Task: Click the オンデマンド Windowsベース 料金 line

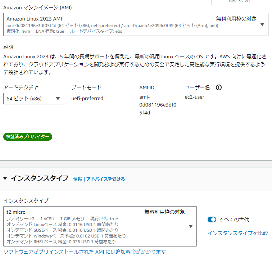Action: click(66, 236)
